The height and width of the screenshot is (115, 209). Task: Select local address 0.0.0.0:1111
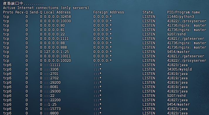[56, 39]
